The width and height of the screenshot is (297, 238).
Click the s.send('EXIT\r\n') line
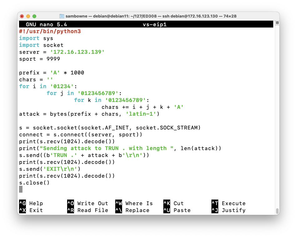tap(50, 169)
